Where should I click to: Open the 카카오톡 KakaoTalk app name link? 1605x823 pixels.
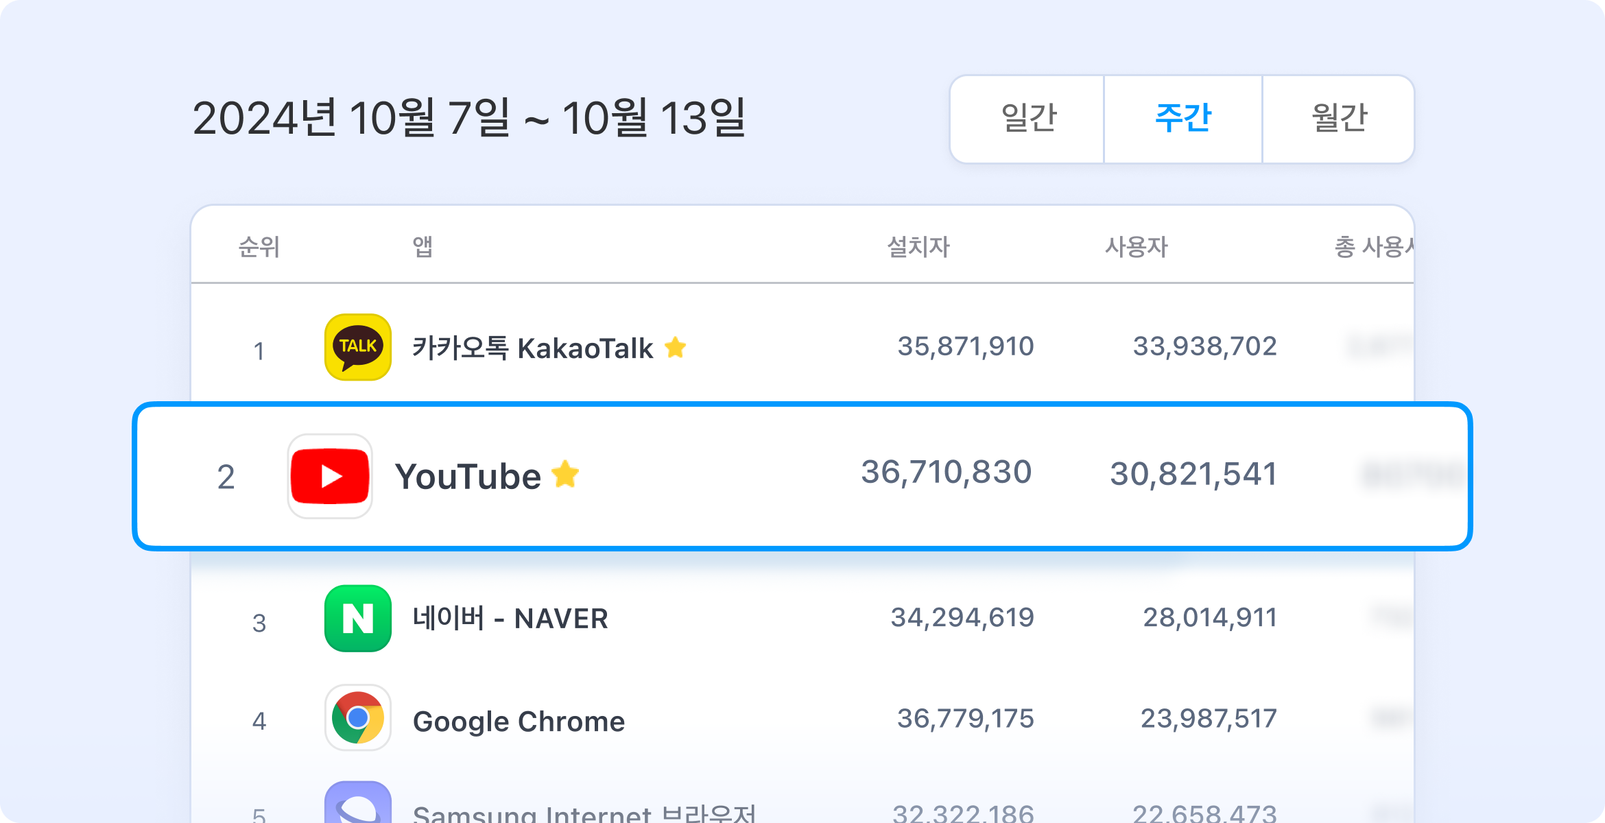[x=532, y=348]
